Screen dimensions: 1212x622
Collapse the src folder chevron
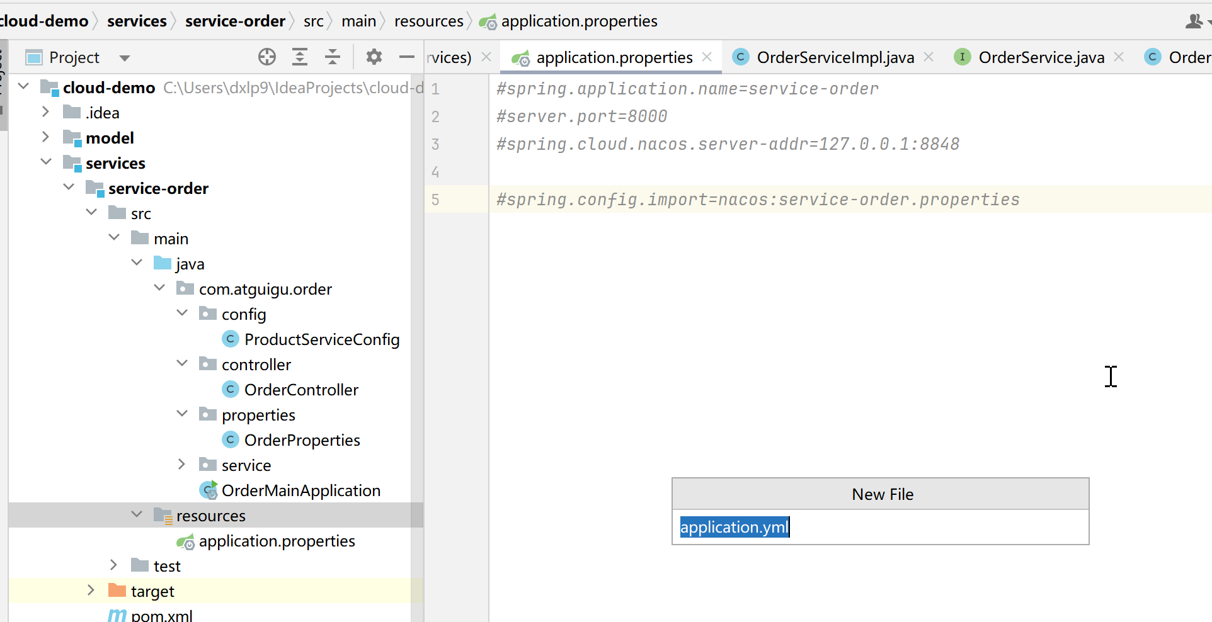(91, 212)
